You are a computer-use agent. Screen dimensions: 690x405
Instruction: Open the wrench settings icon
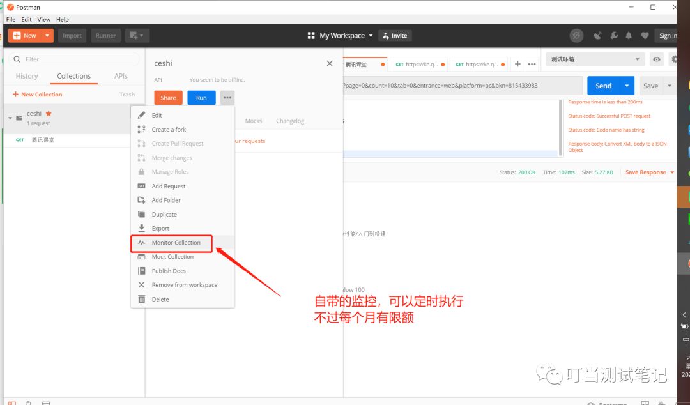614,36
